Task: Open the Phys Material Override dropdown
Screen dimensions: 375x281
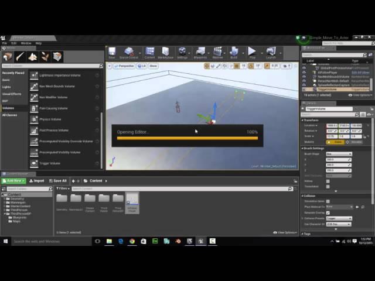Action: pyautogui.click(x=340, y=207)
